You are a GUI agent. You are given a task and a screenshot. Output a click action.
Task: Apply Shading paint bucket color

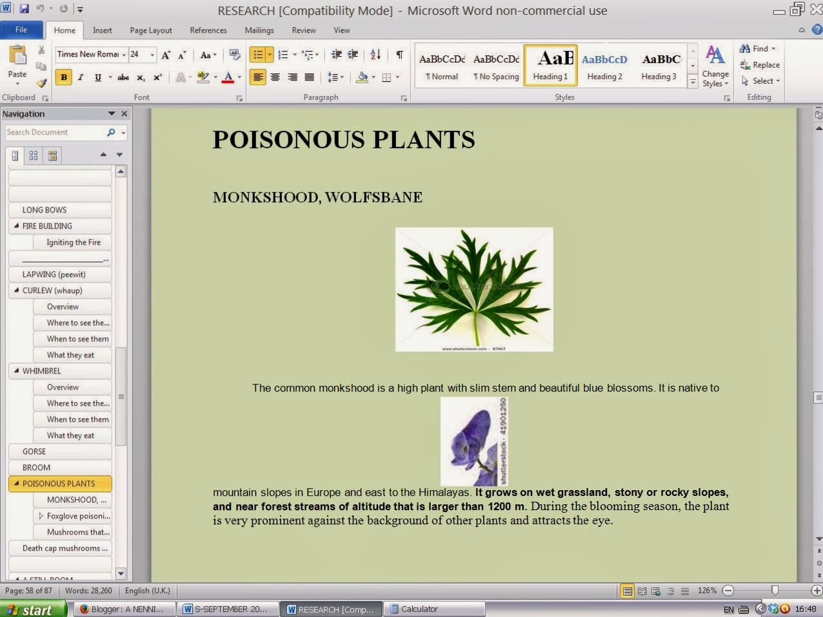coord(362,77)
